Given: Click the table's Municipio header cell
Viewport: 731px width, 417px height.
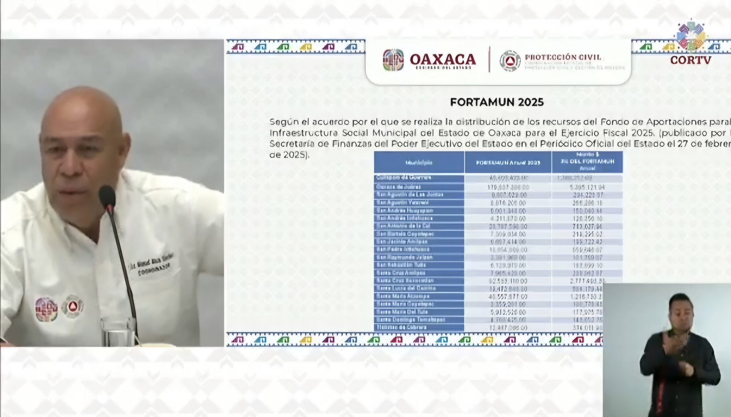Looking at the screenshot, I should tap(419, 162).
